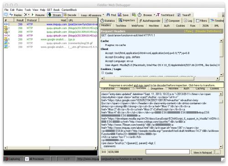Save sessions with the Save icon
The height and width of the screenshot is (166, 228).
pos(123,15)
